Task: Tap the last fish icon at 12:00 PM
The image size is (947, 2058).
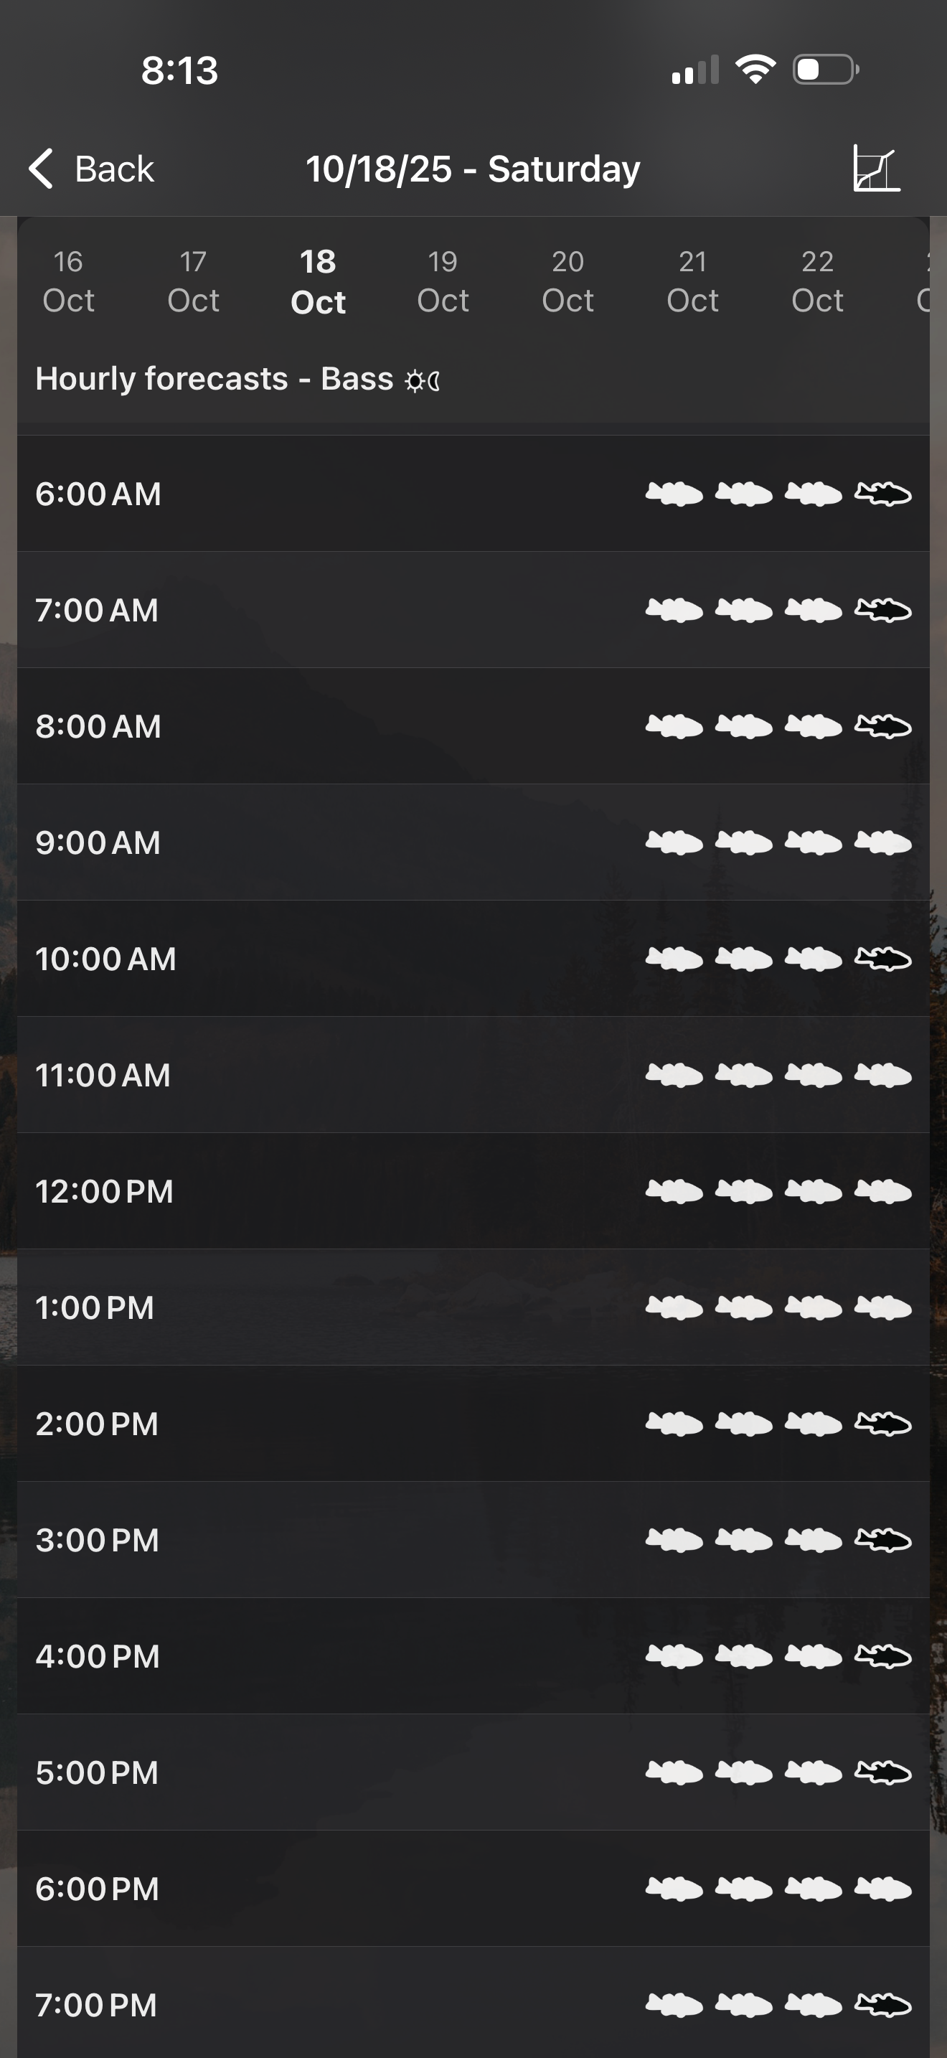Action: [882, 1191]
